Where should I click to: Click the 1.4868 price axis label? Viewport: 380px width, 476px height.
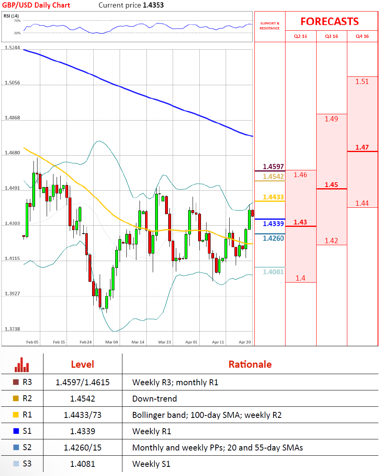coord(12,118)
